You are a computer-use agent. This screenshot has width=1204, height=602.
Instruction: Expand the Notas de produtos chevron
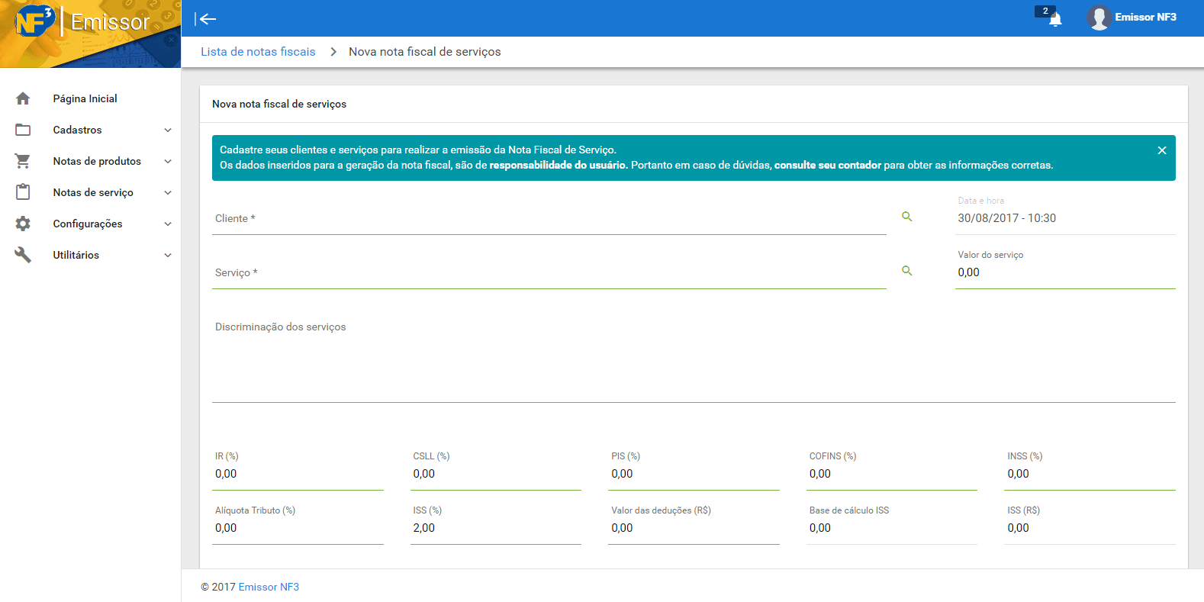click(168, 162)
